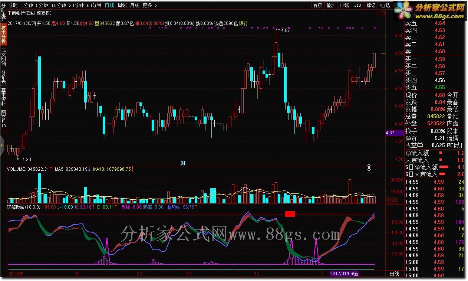Click the red signal block on the indicator pane
Image resolution: width=468 pixels, height=281 pixels.
(290, 214)
